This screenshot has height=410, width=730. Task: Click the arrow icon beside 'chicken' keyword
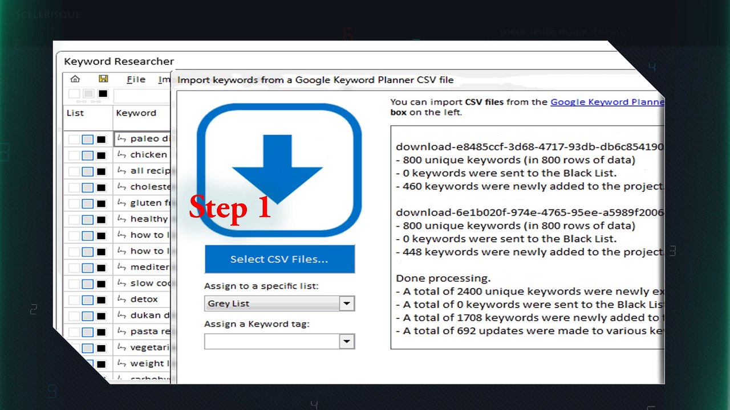tap(121, 154)
